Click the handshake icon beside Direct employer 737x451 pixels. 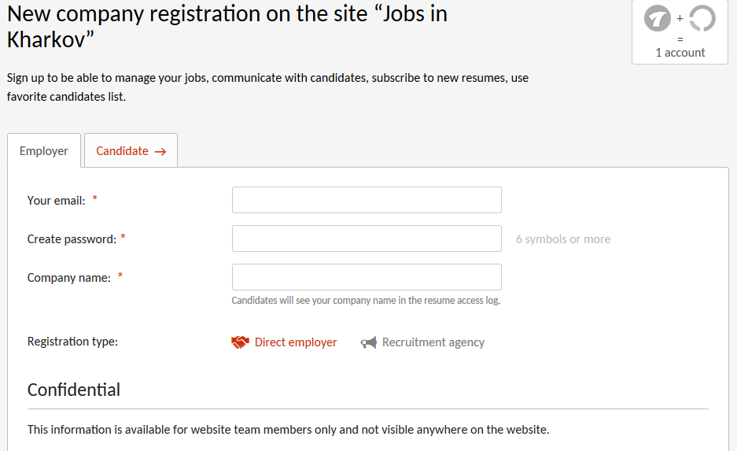tap(240, 342)
